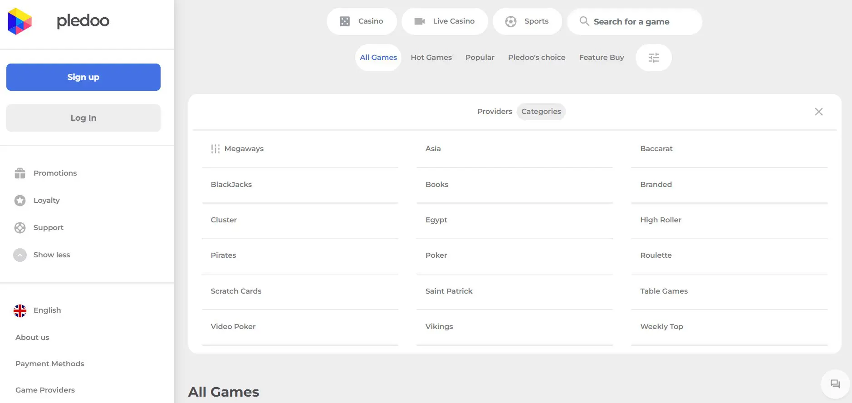The width and height of the screenshot is (852, 403).
Task: Collapse sidebar menu with Show less
Action: (x=51, y=255)
